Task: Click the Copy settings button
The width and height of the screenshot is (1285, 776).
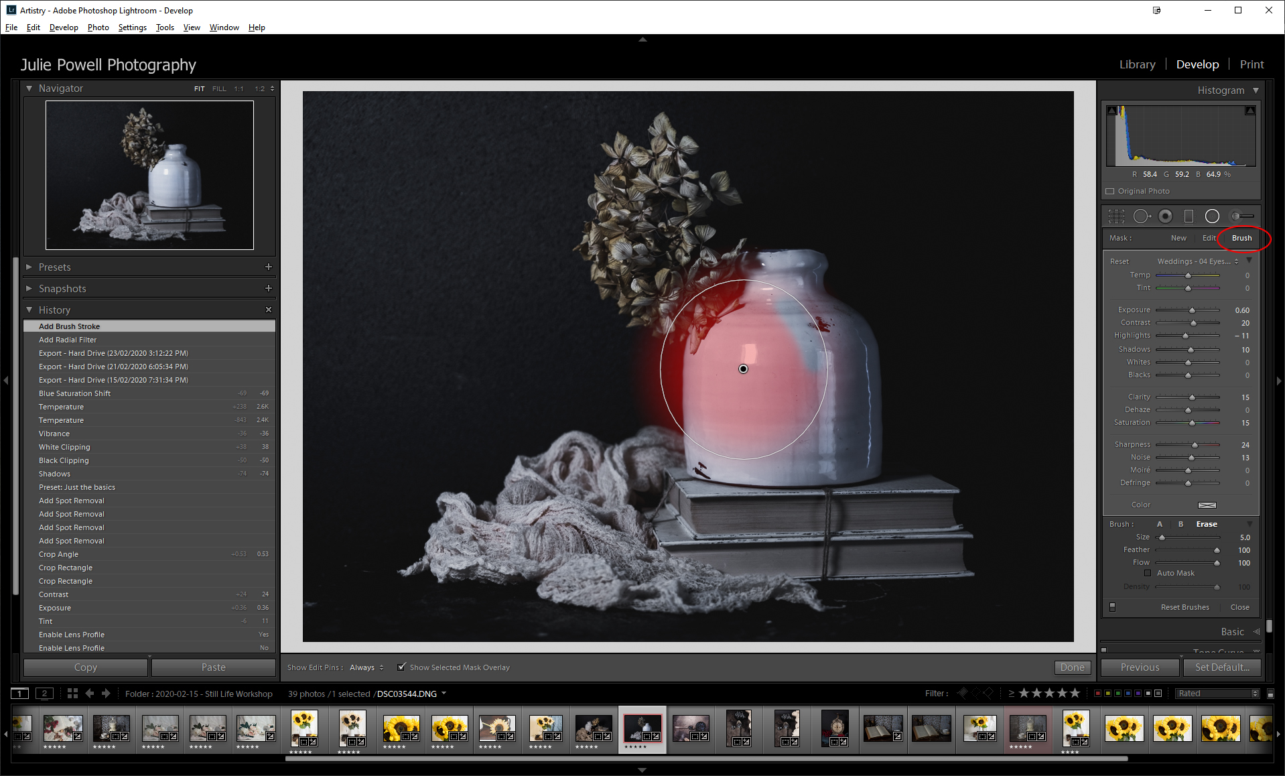Action: coord(86,667)
